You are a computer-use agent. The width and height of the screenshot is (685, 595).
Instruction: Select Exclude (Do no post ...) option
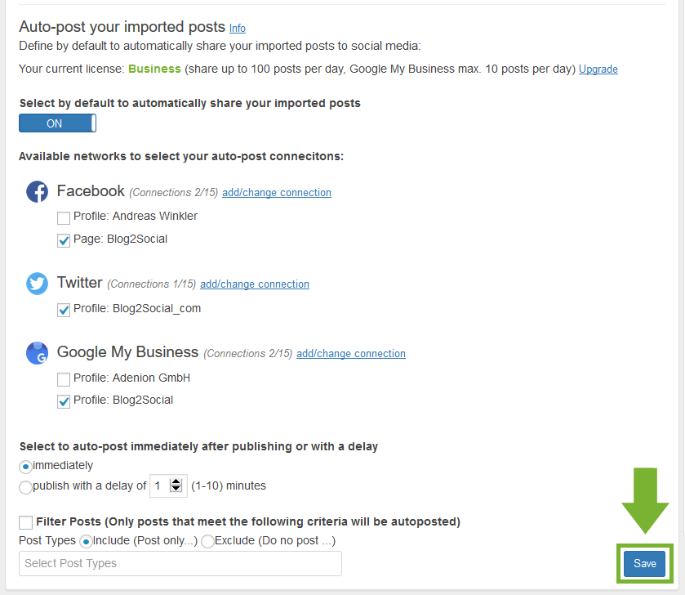pos(208,542)
